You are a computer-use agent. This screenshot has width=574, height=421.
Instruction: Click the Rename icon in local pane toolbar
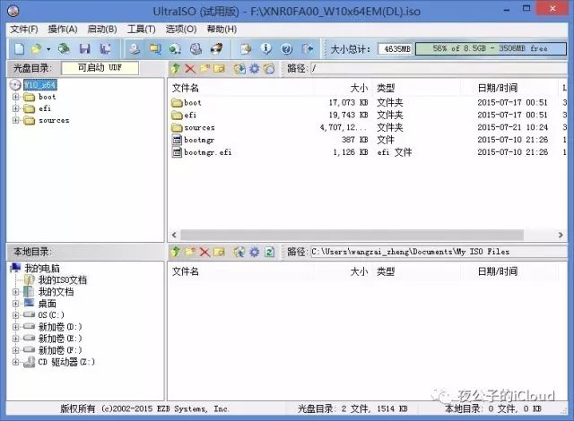219,252
